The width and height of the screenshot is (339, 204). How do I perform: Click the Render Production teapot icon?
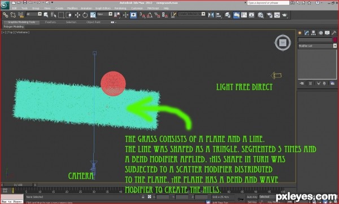click(285, 15)
